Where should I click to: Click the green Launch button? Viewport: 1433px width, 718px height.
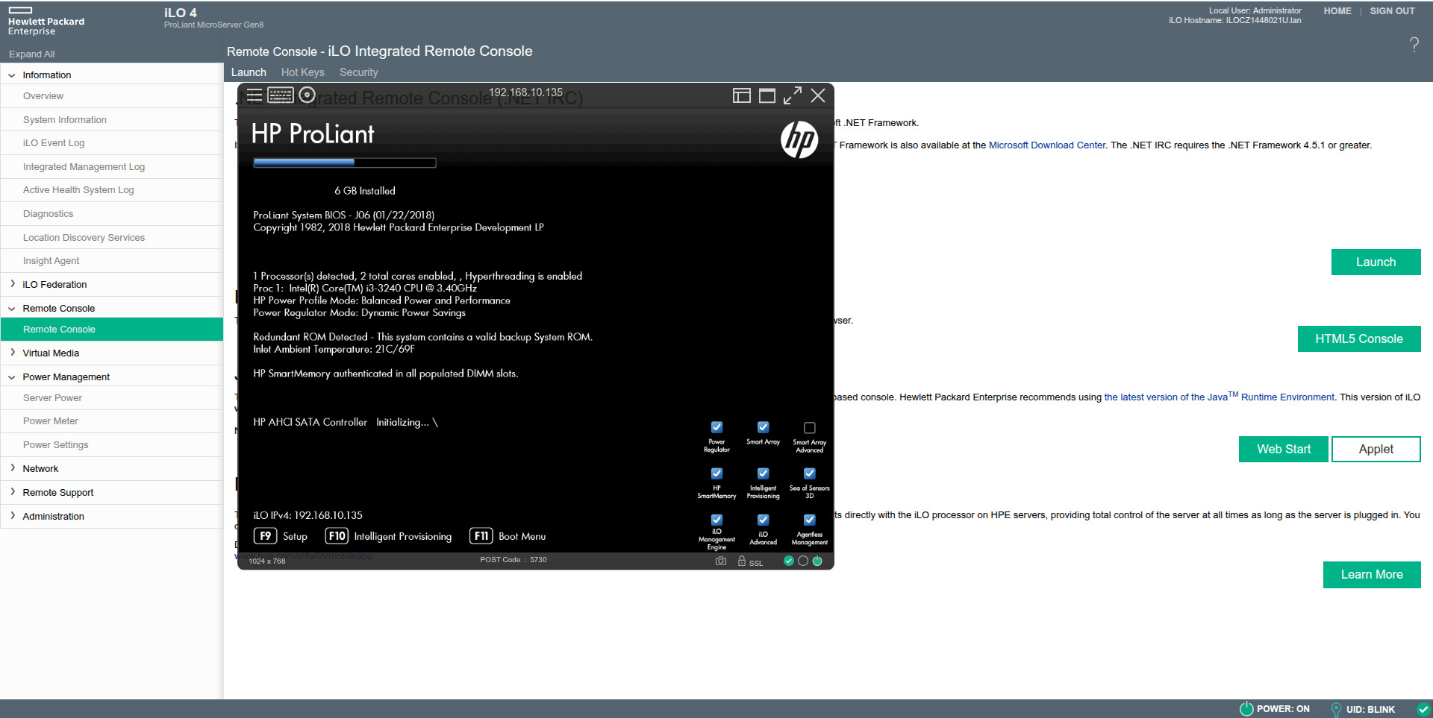pos(1376,262)
